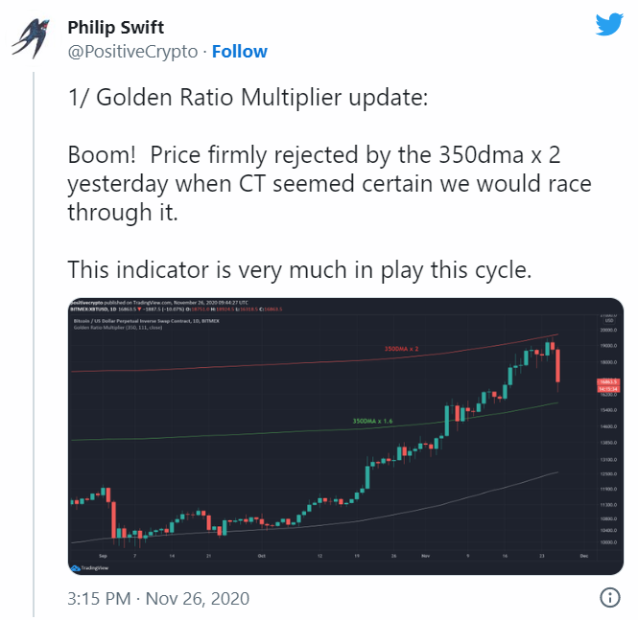Click the Sep label on chart time axis
This screenshot has width=638, height=620.
coord(103,555)
